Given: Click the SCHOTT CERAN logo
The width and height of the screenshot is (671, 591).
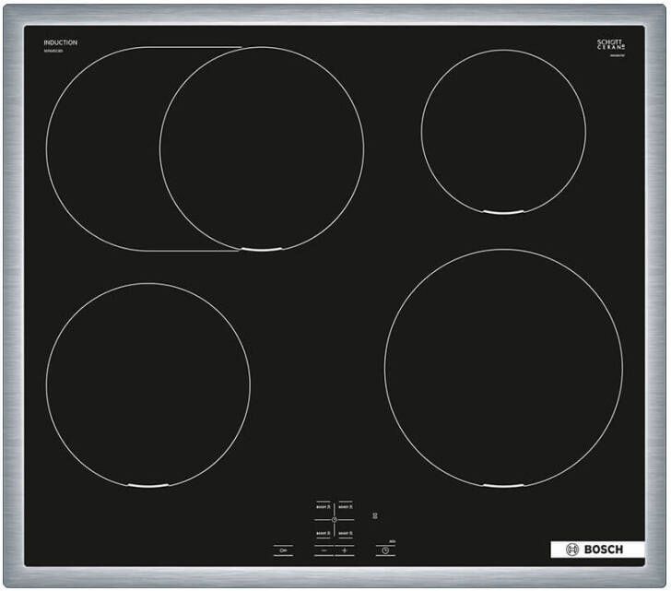Looking at the screenshot, I should (611, 44).
